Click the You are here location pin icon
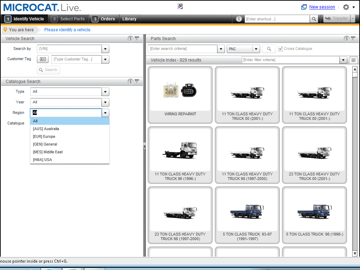This screenshot has width=360, height=270. (x=5, y=30)
